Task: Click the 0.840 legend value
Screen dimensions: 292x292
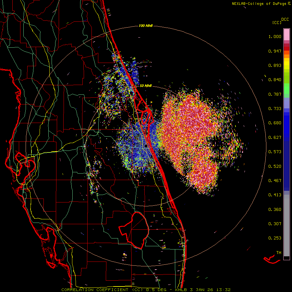Action: (275, 80)
